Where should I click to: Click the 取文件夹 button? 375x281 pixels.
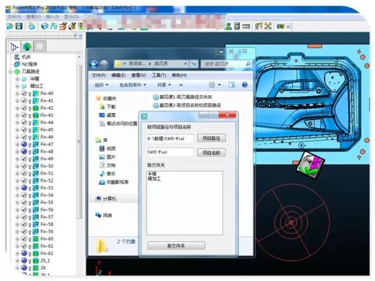tap(176, 245)
